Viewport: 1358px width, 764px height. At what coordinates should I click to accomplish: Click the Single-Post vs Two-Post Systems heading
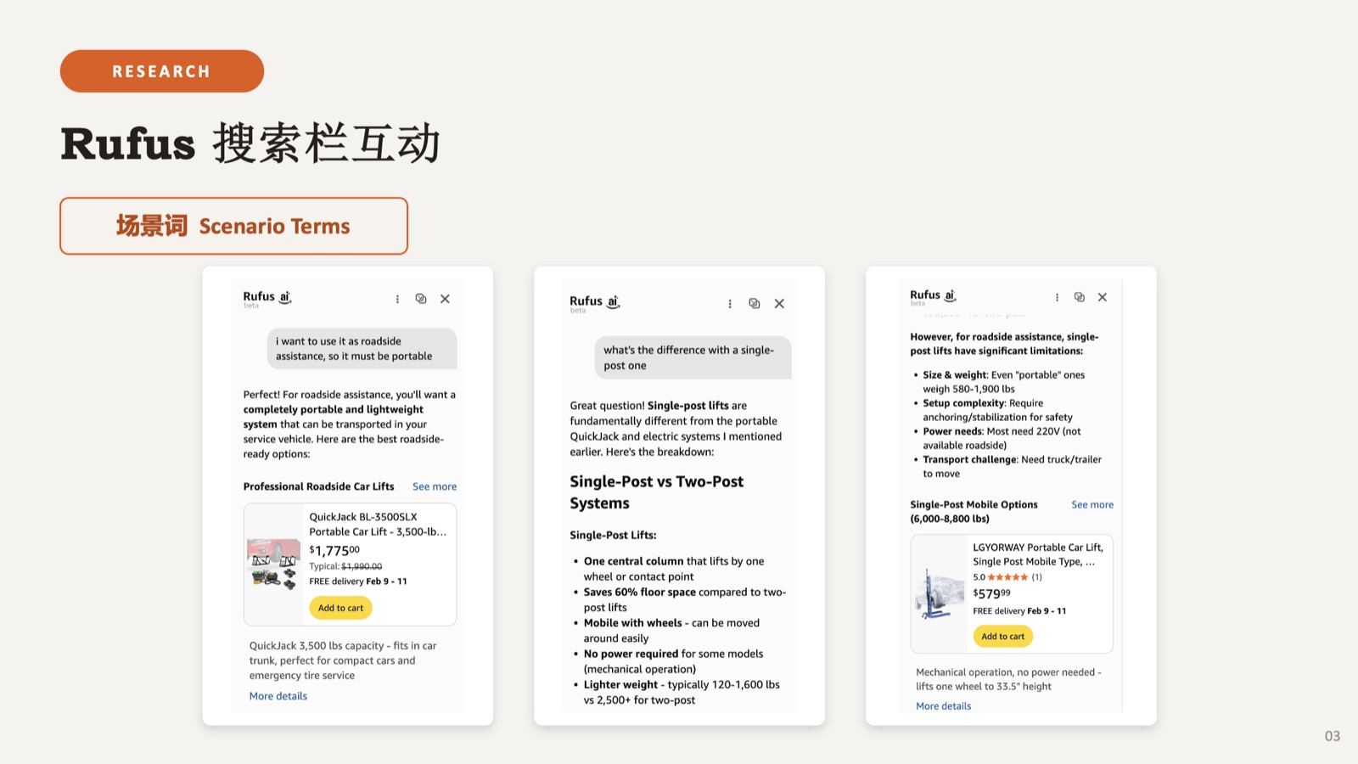pyautogui.click(x=656, y=492)
